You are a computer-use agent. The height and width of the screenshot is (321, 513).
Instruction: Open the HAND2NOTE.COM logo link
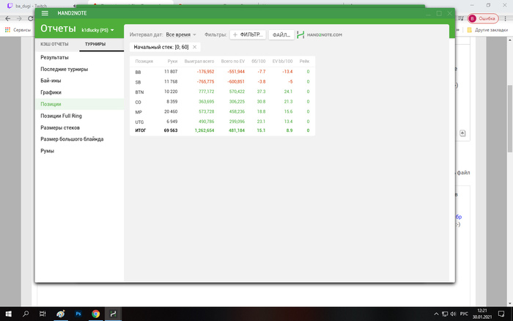tap(320, 34)
